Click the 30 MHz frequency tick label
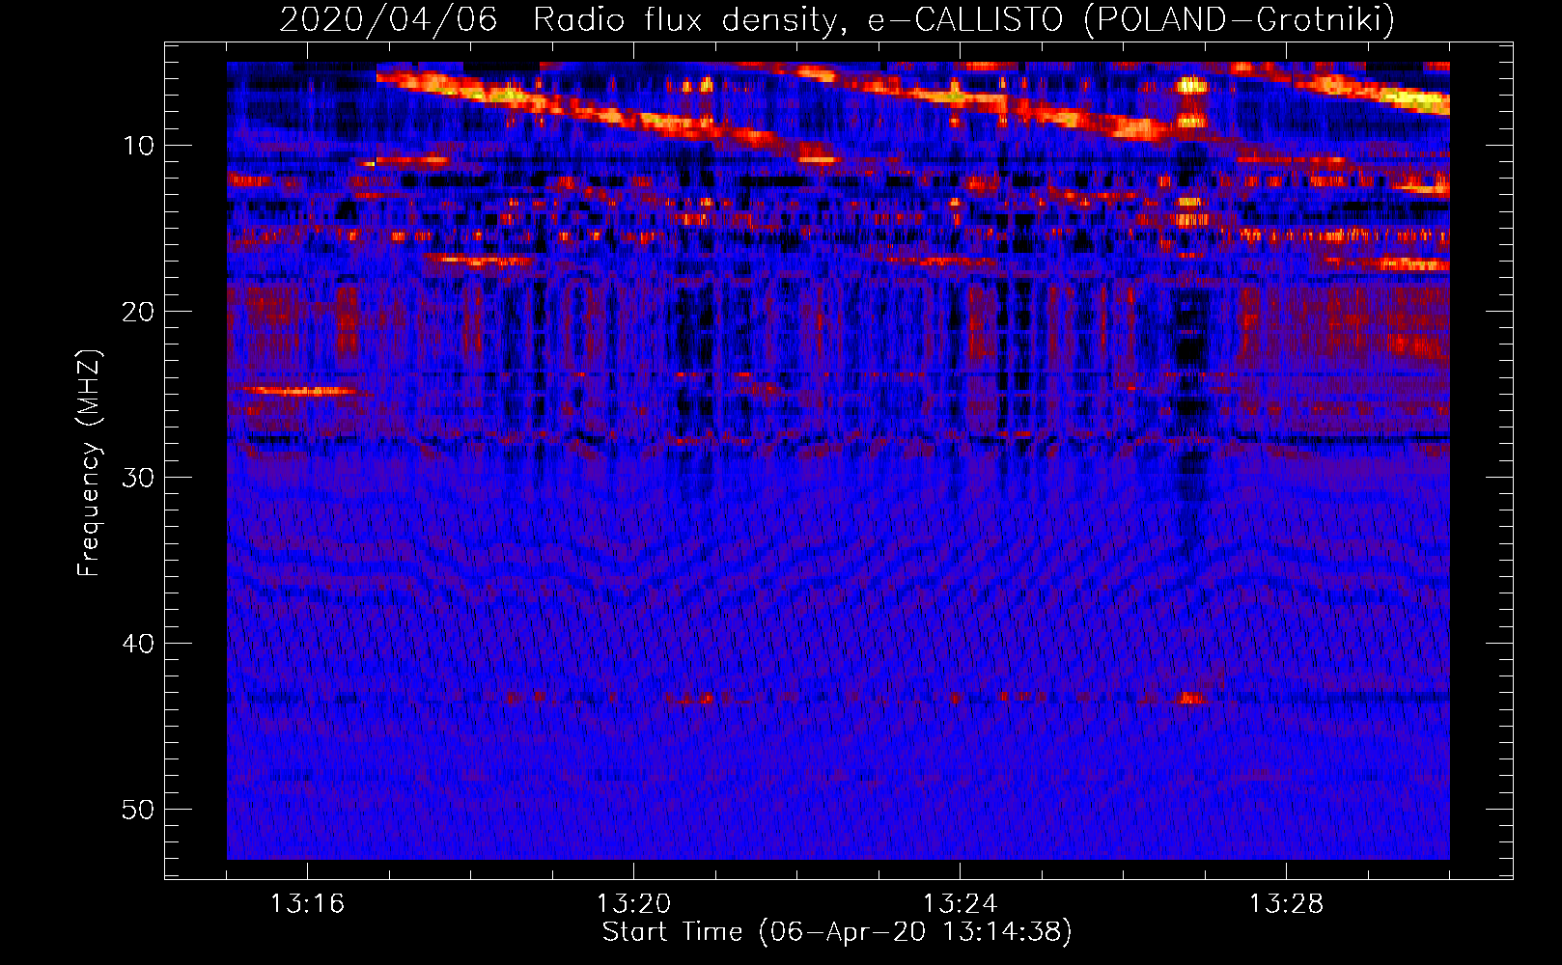 coord(139,478)
